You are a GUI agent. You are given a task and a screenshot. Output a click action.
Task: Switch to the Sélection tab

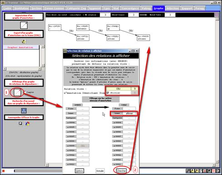tap(173, 8)
